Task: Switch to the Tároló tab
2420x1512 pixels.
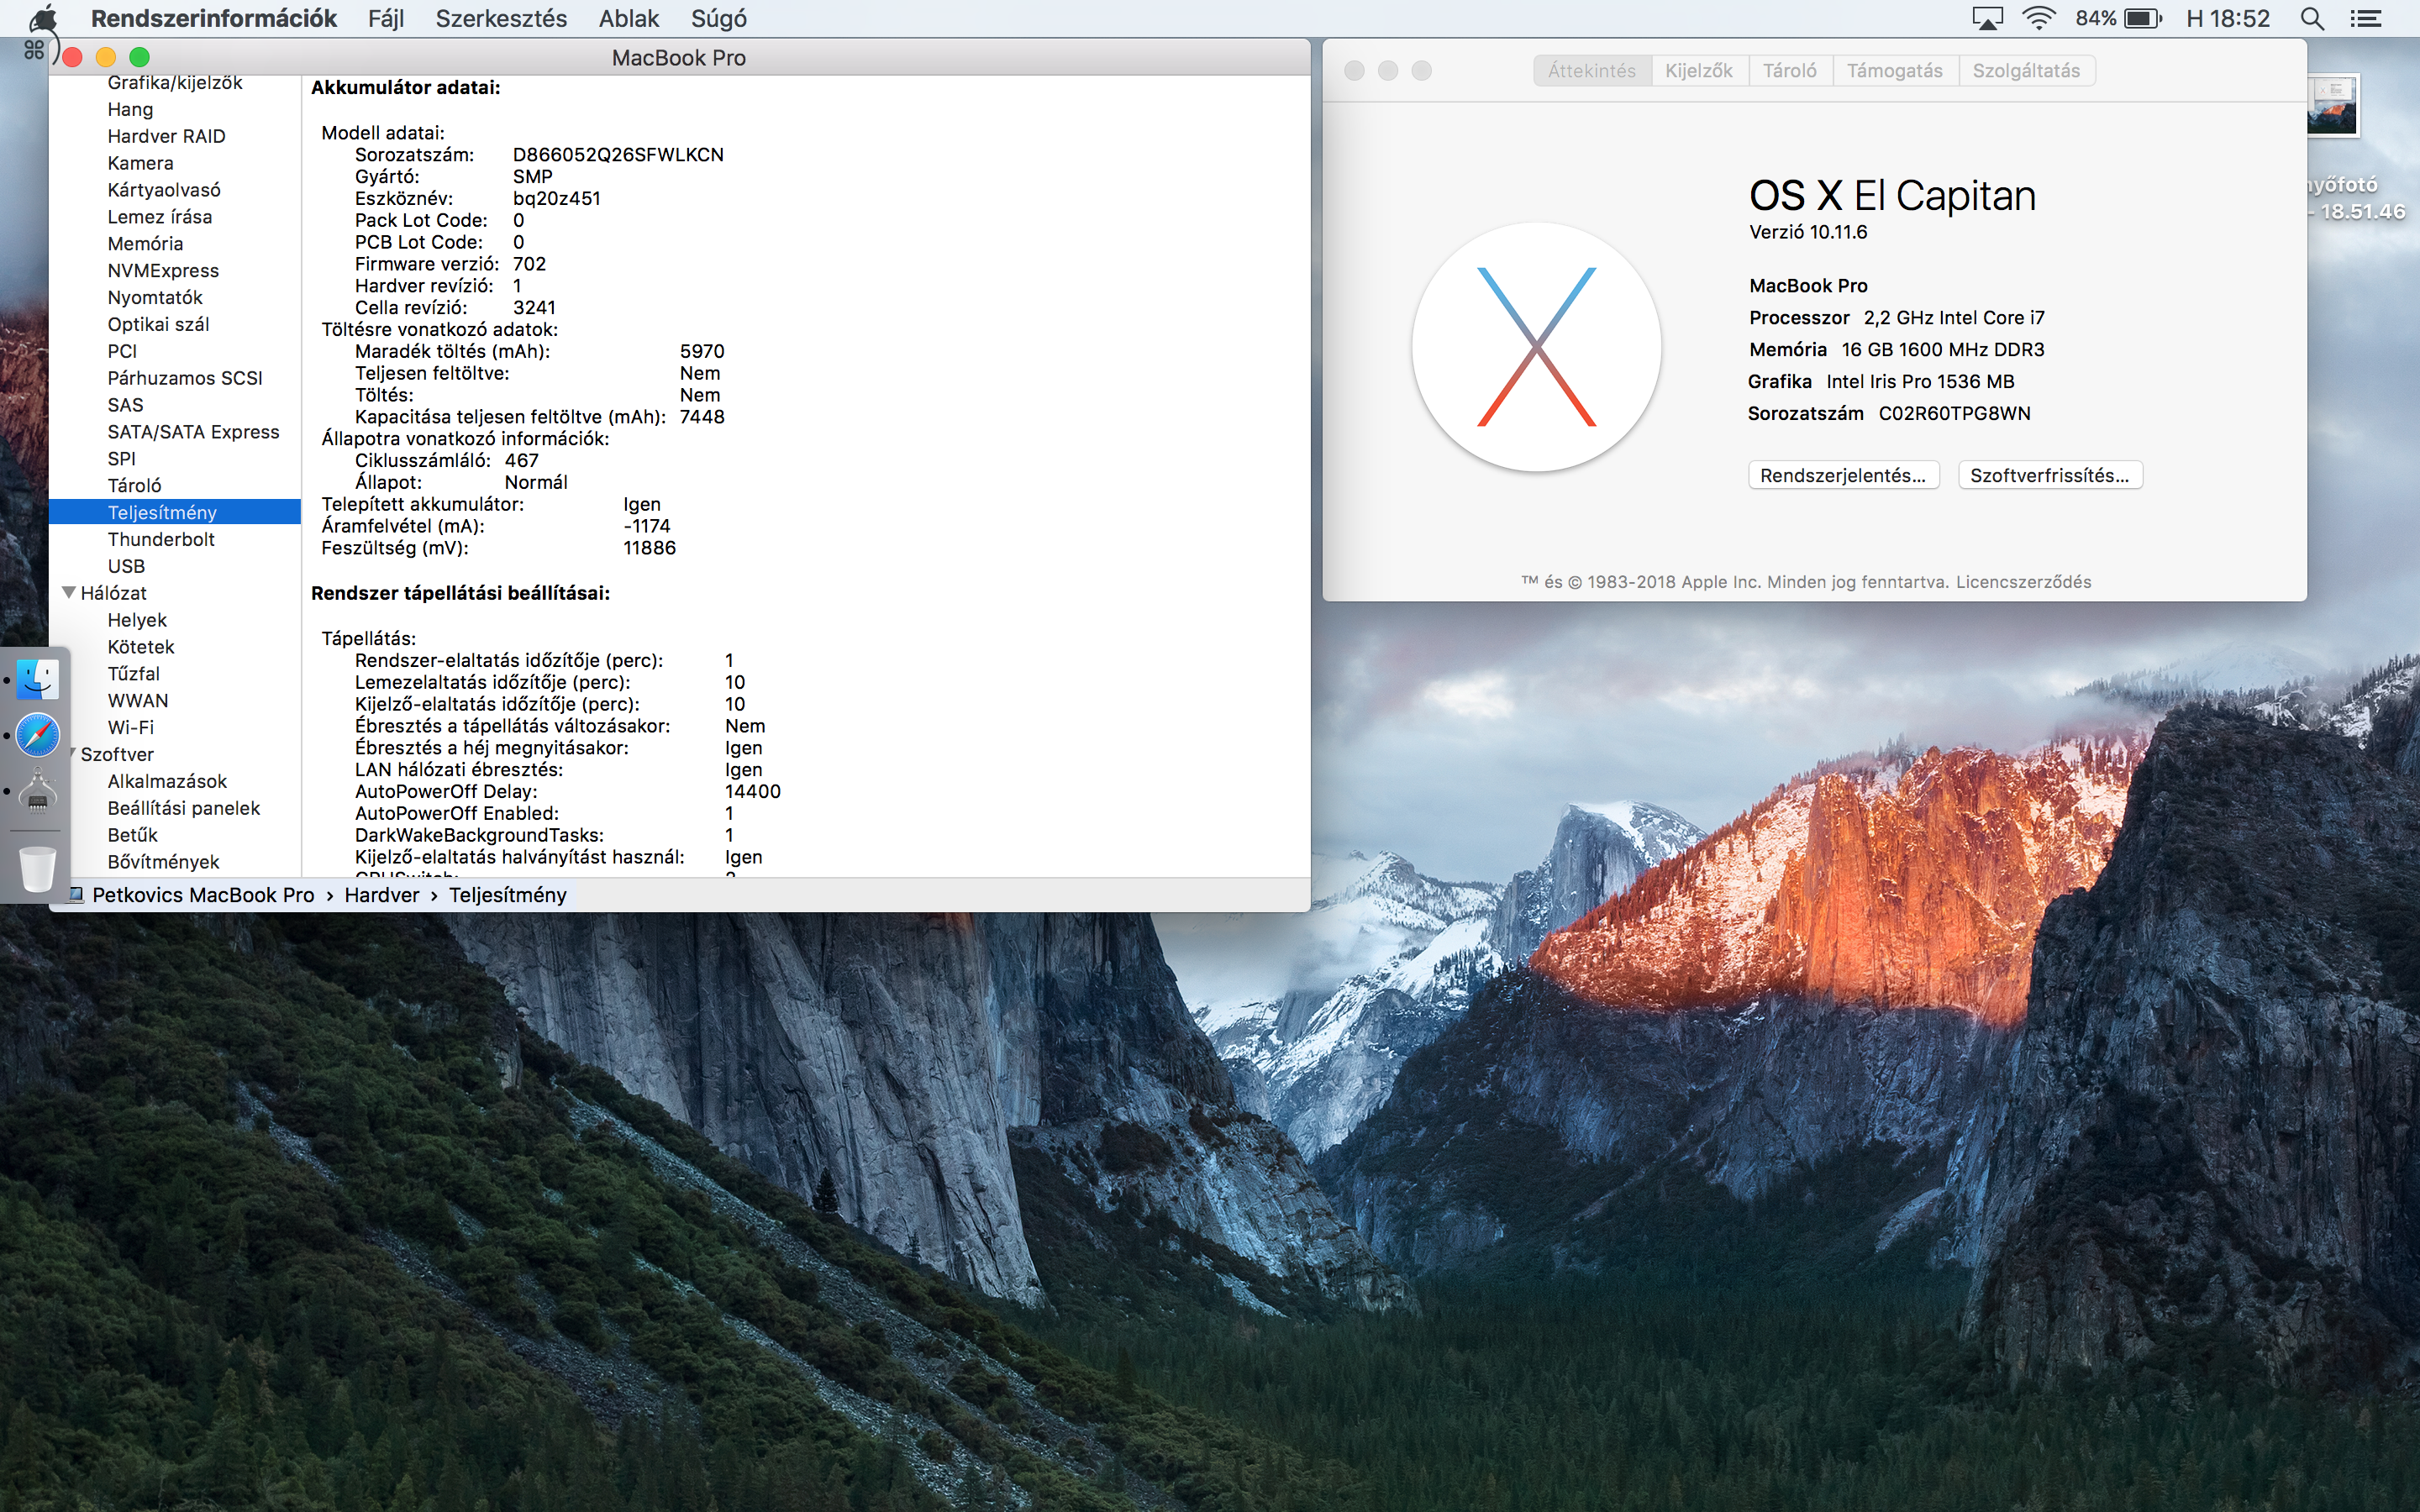Action: point(1790,70)
